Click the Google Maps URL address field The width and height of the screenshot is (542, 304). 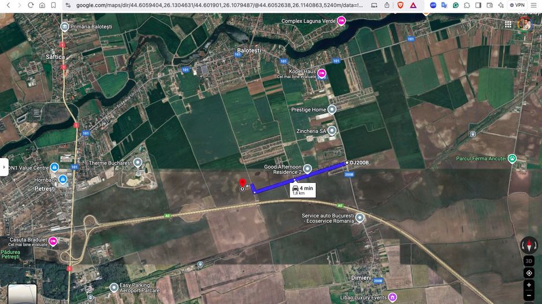click(x=220, y=5)
